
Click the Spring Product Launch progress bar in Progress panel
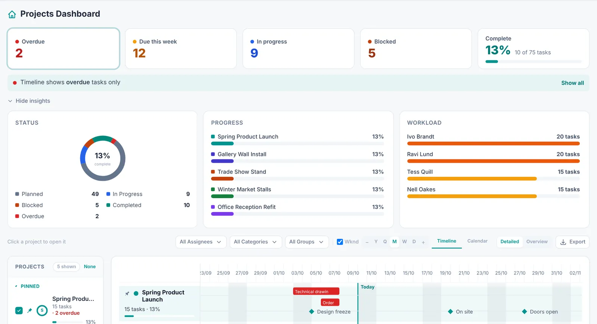click(x=297, y=144)
